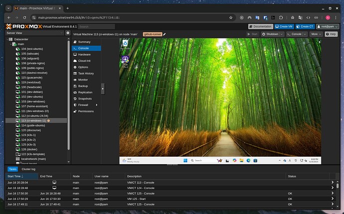This screenshot has height=214, width=344.
Task: Bookmark this page with star icon
Action: (x=231, y=17)
